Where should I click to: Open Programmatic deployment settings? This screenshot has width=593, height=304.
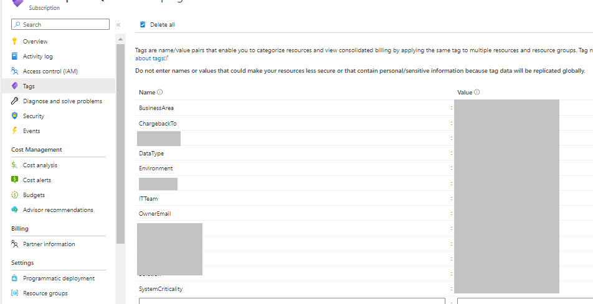pyautogui.click(x=59, y=279)
